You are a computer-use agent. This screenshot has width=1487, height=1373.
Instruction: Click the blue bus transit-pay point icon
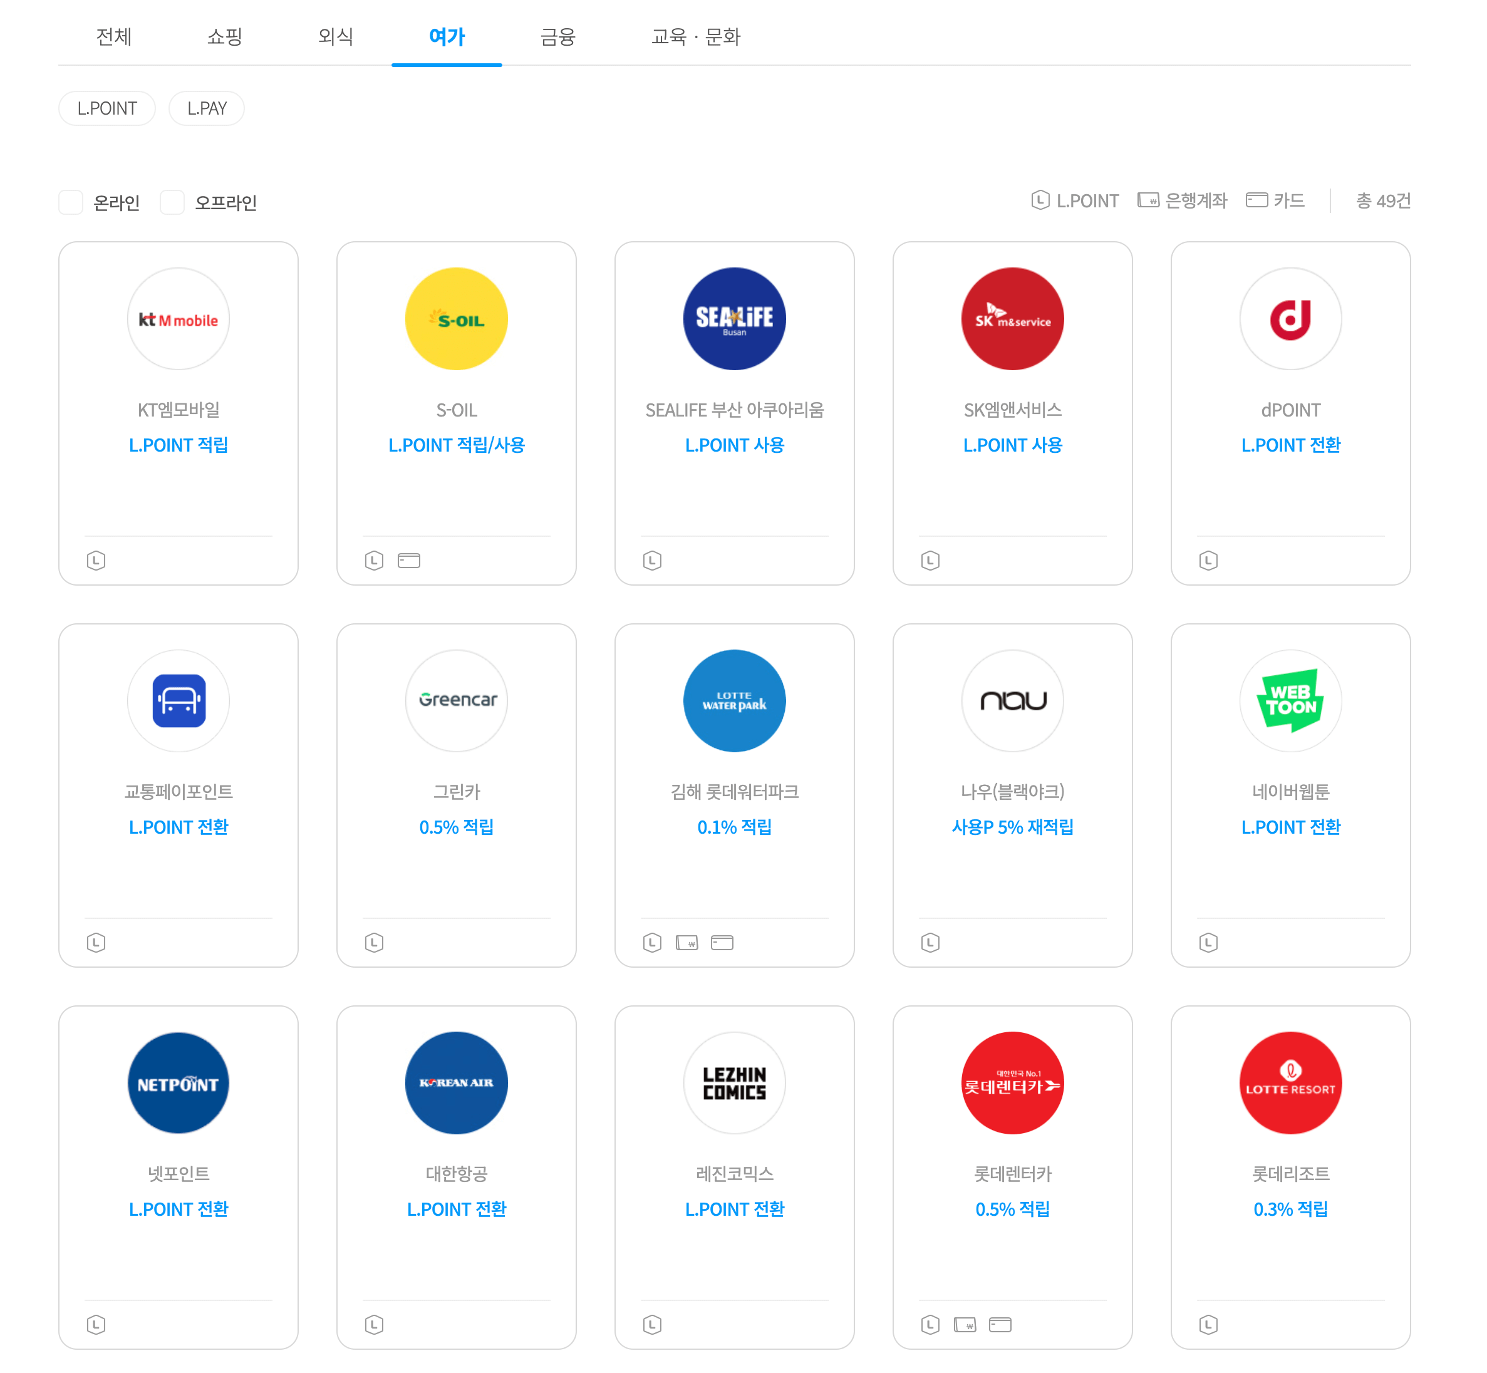[179, 701]
